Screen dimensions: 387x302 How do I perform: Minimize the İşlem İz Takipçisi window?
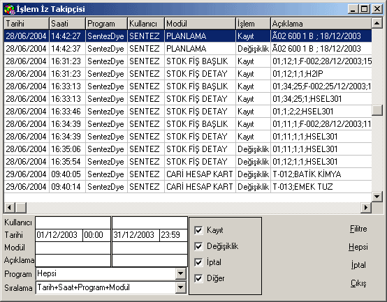pyautogui.click(x=353, y=9)
